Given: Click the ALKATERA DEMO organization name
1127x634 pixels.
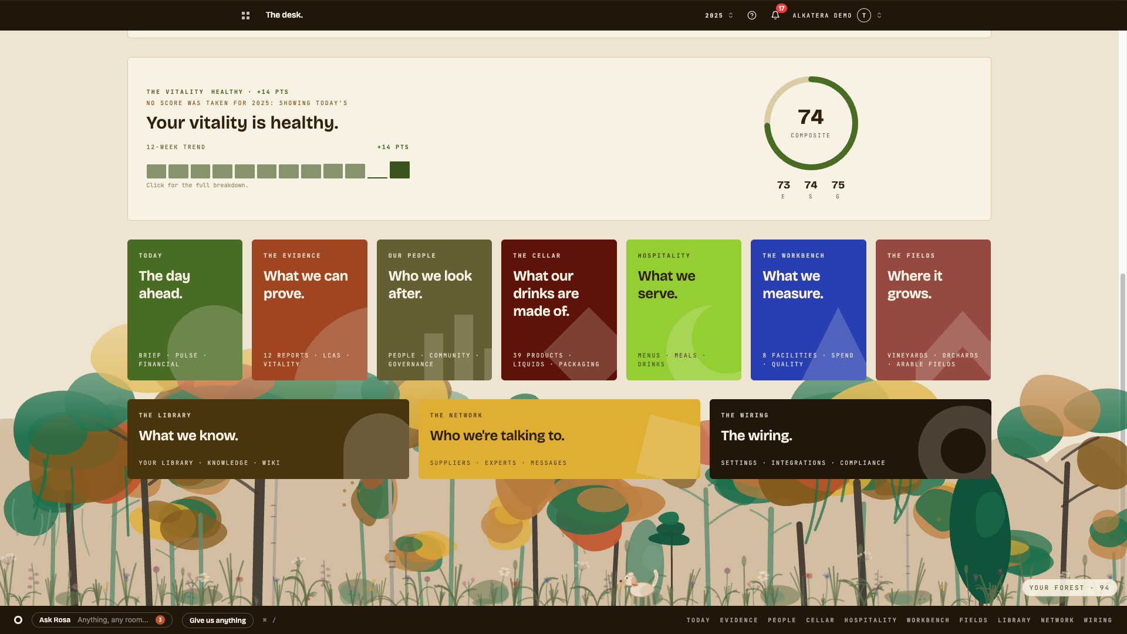Looking at the screenshot, I should tap(822, 16).
